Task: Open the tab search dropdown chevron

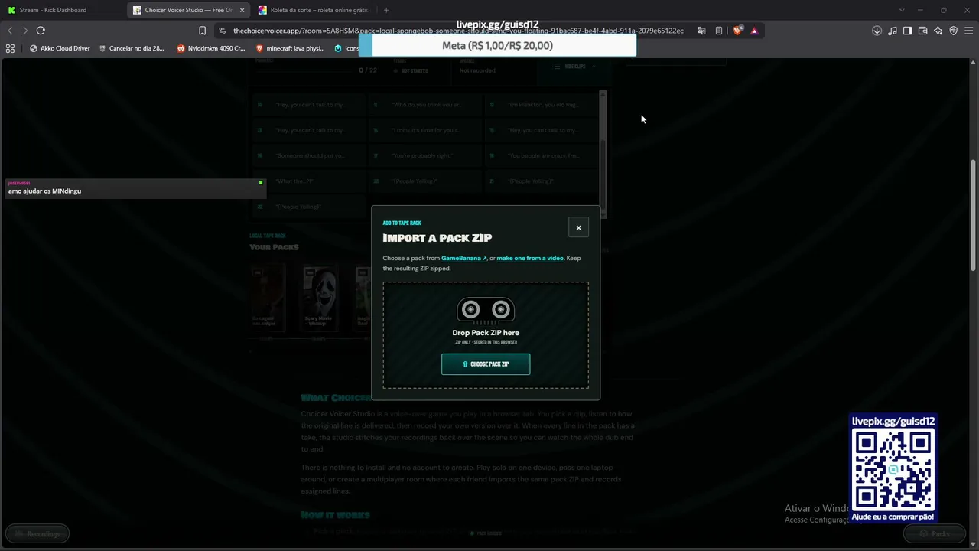Action: (902, 10)
